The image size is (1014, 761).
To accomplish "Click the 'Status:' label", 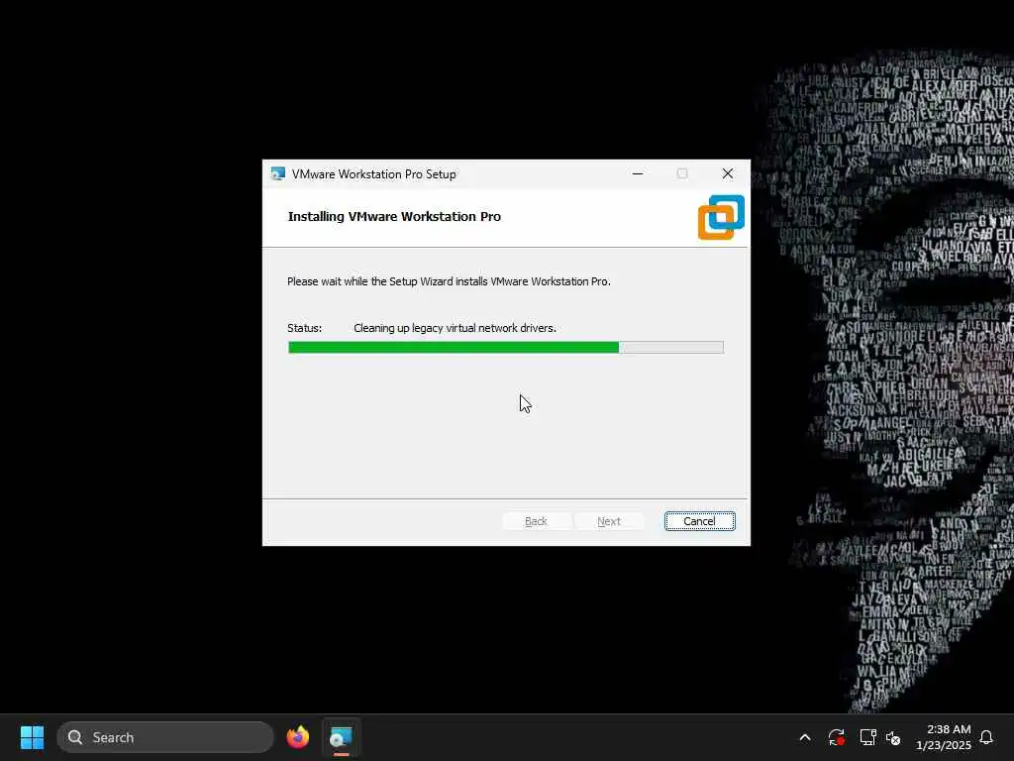I will click(305, 328).
